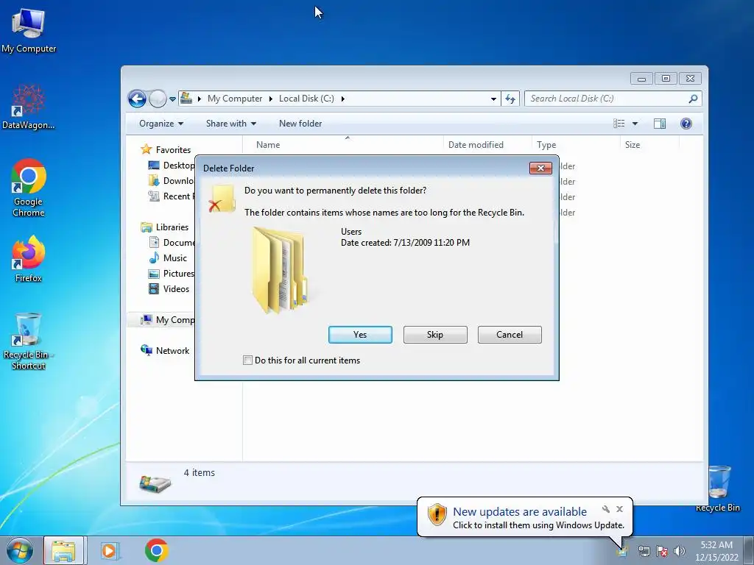Click the Users folder thumbnail in dialog
754x565 pixels.
coord(280,270)
